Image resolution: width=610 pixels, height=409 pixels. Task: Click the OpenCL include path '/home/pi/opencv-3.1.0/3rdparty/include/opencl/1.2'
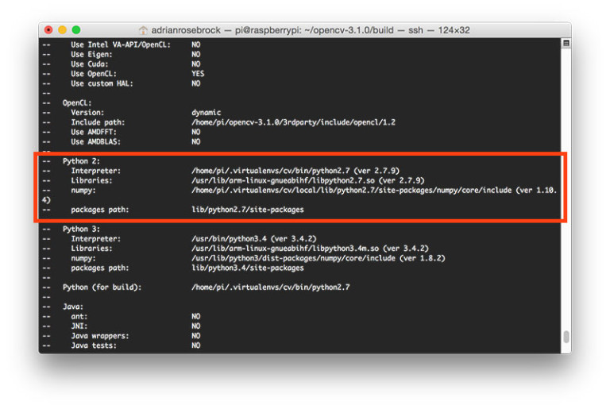(x=293, y=122)
